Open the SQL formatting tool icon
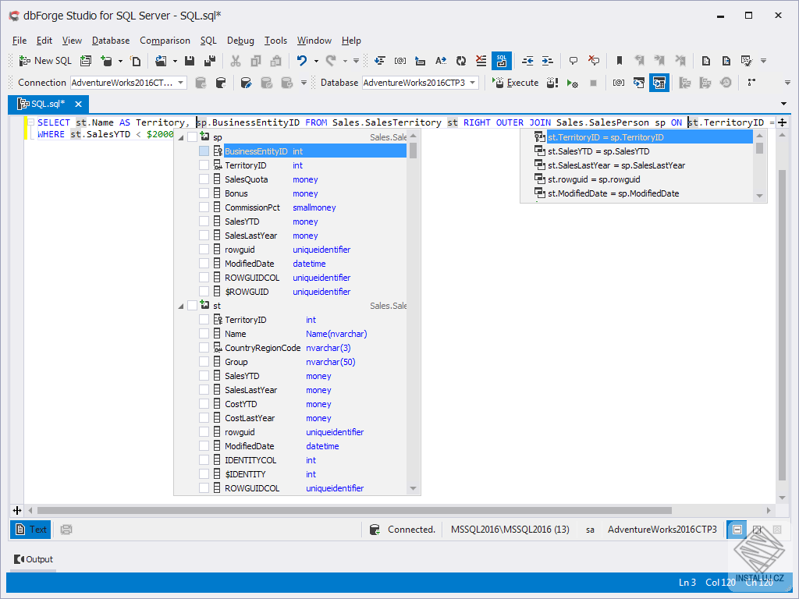Image resolution: width=799 pixels, height=599 pixels. pyautogui.click(x=501, y=60)
